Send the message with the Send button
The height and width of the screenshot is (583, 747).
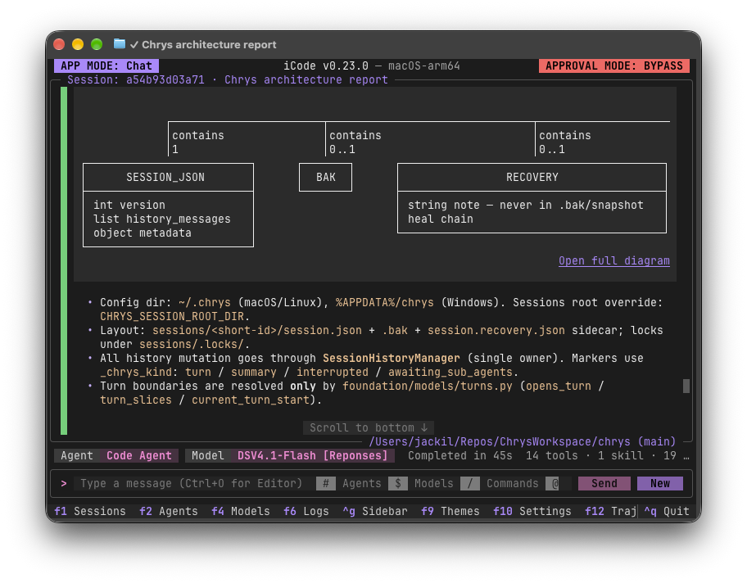pos(604,483)
